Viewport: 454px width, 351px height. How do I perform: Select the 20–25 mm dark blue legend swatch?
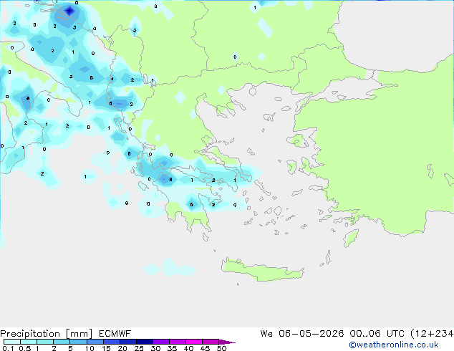click(127, 342)
